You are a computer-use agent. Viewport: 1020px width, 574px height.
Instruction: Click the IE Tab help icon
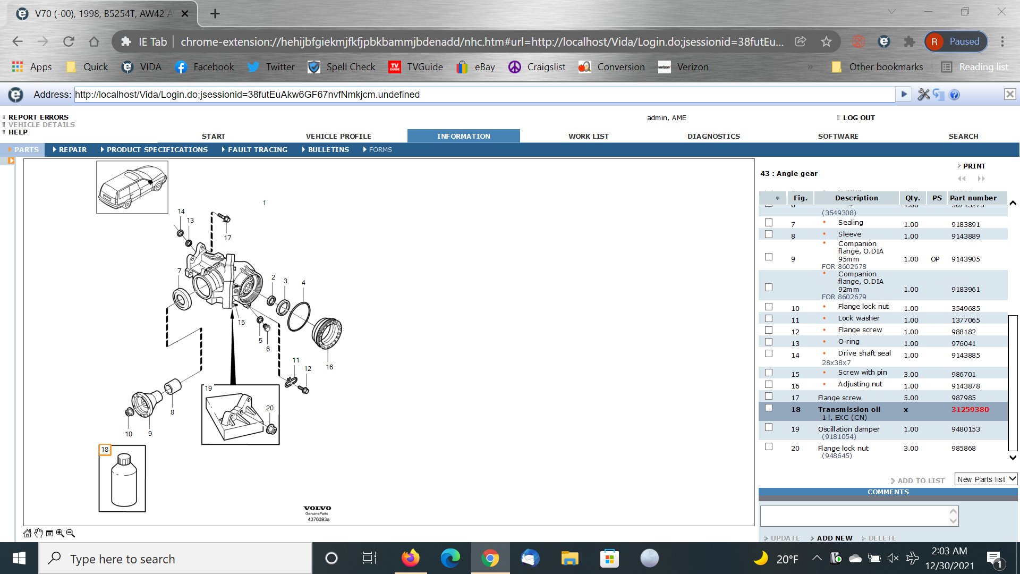955,95
